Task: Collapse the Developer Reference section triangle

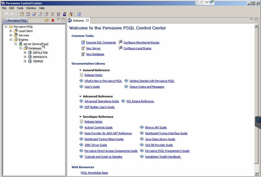Action: point(80,117)
